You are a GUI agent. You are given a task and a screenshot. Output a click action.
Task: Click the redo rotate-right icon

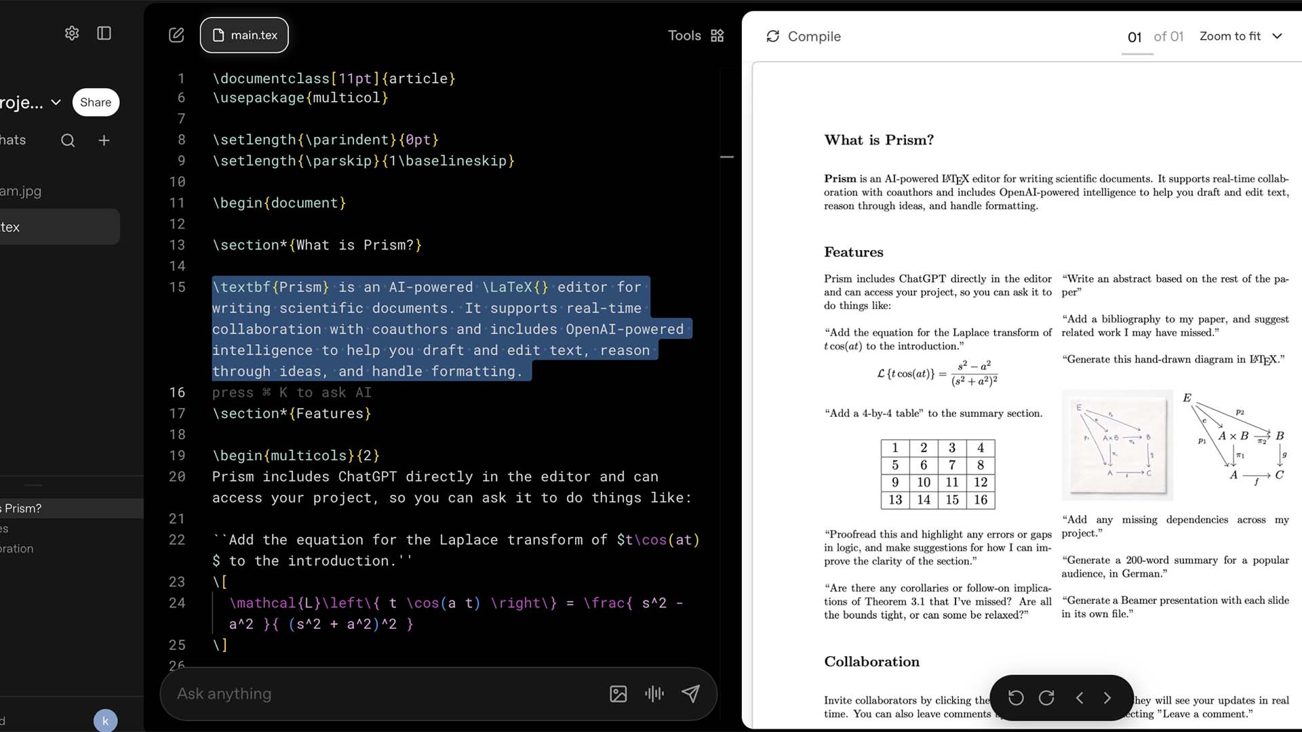coord(1046,697)
